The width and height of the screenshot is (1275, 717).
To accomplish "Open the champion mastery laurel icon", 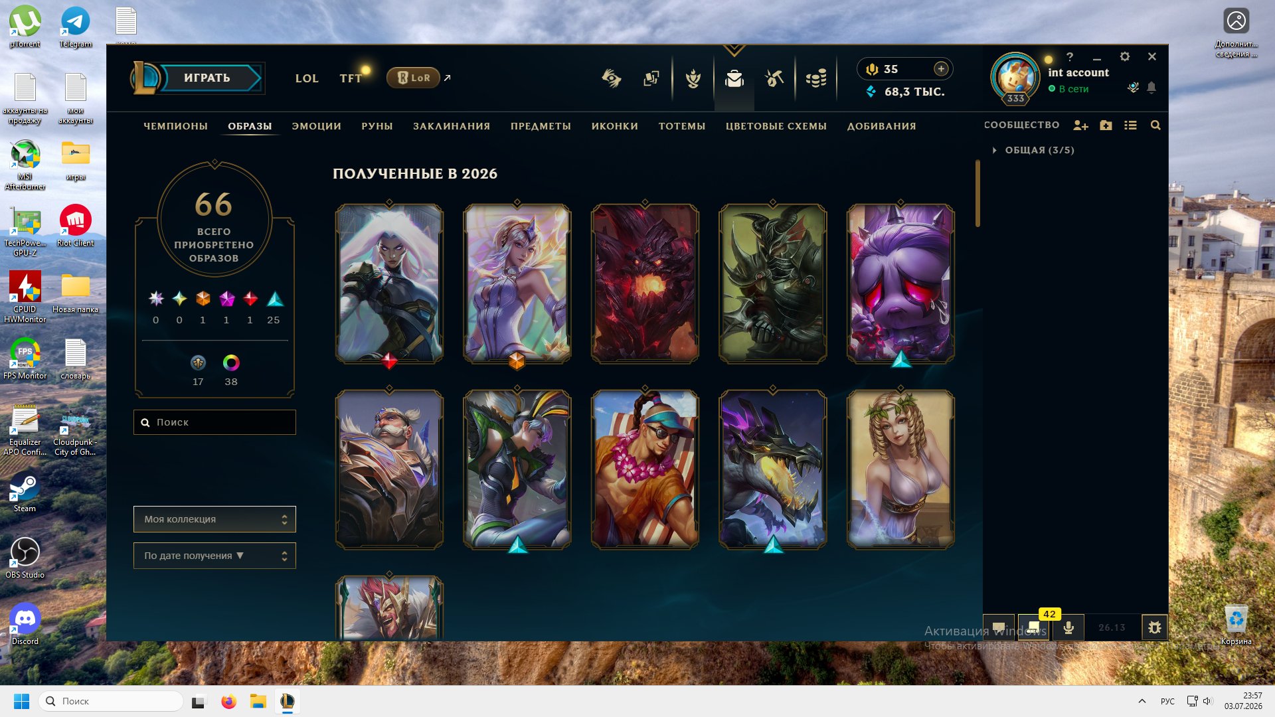I will point(693,78).
